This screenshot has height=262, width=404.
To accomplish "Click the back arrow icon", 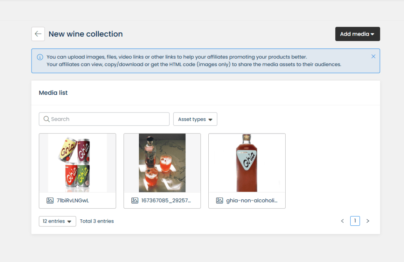I will pyautogui.click(x=38, y=34).
